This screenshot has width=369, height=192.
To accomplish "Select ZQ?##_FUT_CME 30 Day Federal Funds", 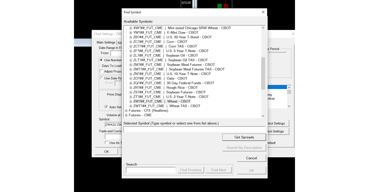I will (174, 83).
